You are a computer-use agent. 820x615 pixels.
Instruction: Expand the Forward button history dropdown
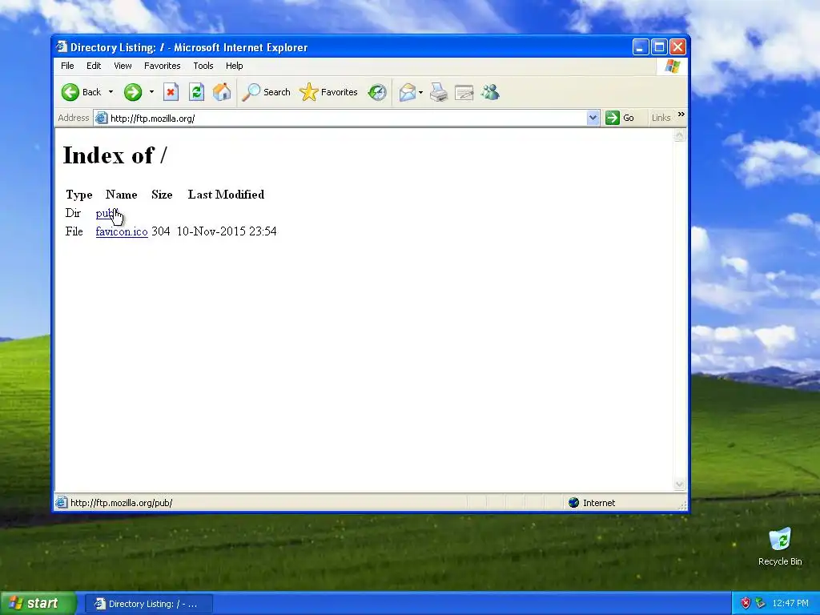[151, 92]
